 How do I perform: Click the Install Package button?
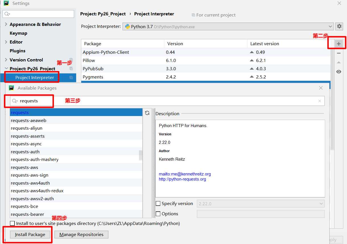(x=30, y=235)
